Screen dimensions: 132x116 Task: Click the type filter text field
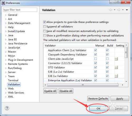[x=20, y=10]
